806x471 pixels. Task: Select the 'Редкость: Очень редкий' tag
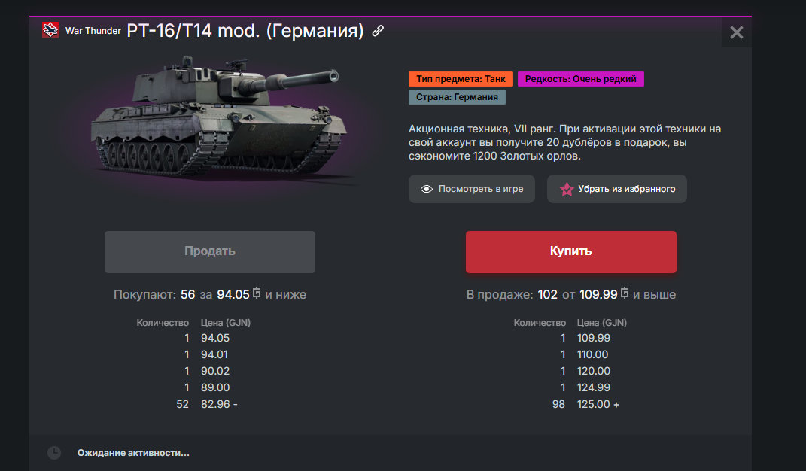pos(581,79)
